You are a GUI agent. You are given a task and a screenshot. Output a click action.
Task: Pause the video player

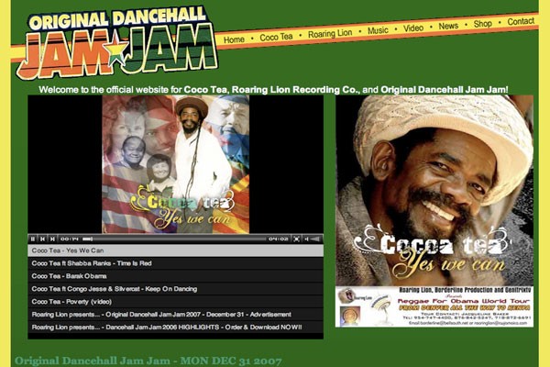tap(33, 239)
